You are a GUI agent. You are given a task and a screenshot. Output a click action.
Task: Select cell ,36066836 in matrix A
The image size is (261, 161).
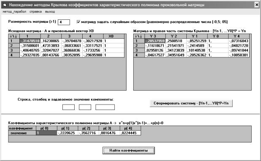point(72,50)
